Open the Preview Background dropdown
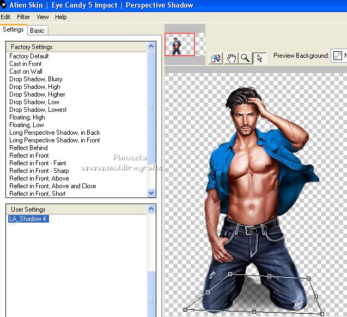 pos(339,56)
